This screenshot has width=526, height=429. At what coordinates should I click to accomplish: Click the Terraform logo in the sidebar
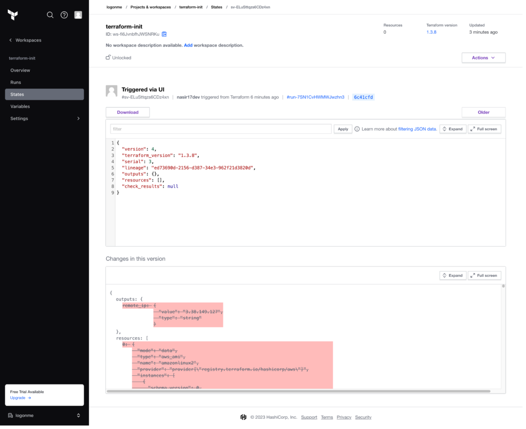pos(13,15)
